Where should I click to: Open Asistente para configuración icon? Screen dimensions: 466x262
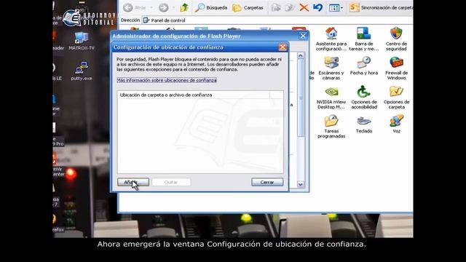point(331,39)
